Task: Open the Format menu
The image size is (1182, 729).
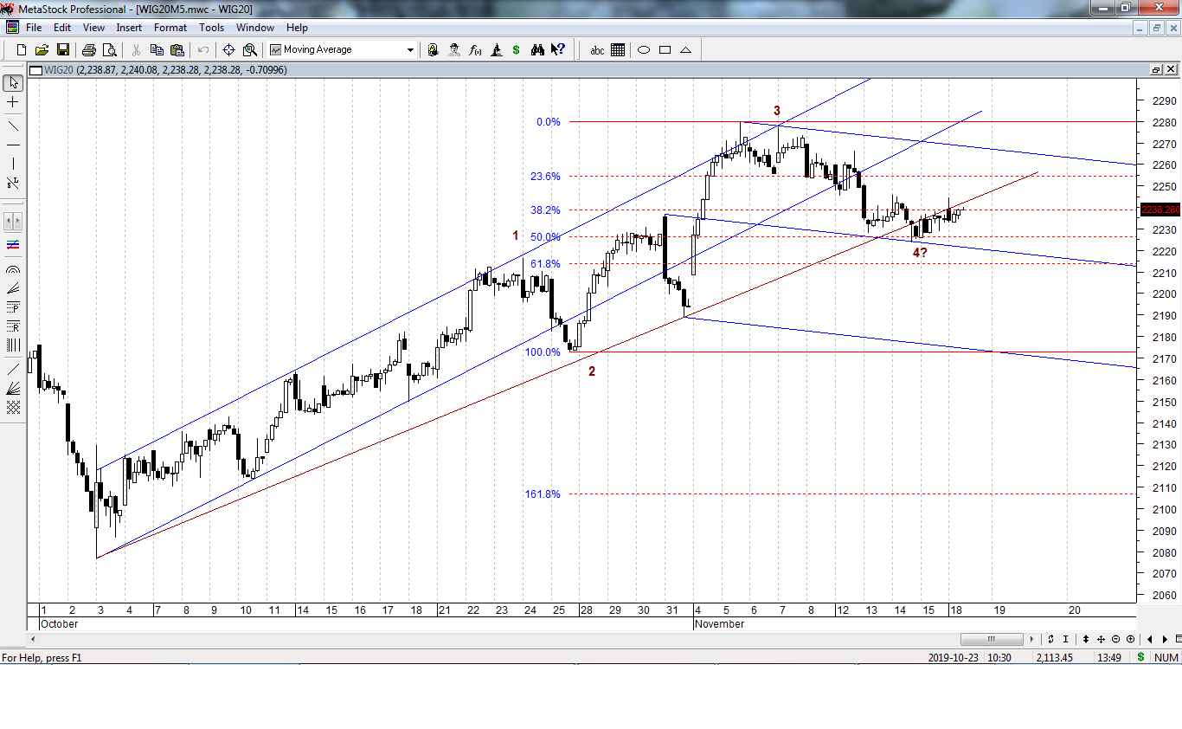Action: pos(170,28)
